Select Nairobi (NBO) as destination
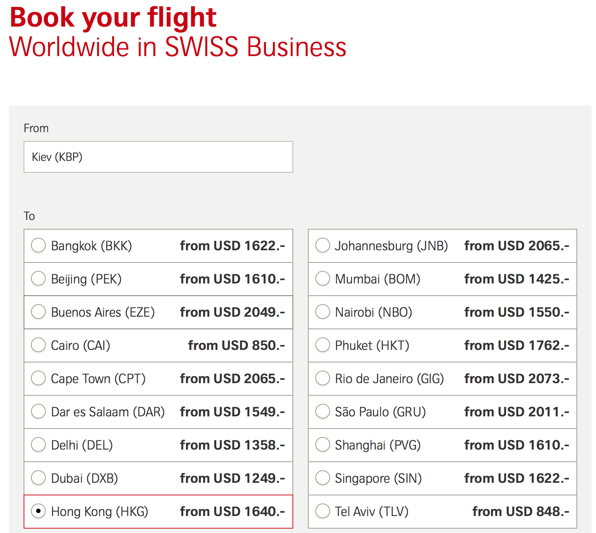This screenshot has height=533, width=596. 323,312
